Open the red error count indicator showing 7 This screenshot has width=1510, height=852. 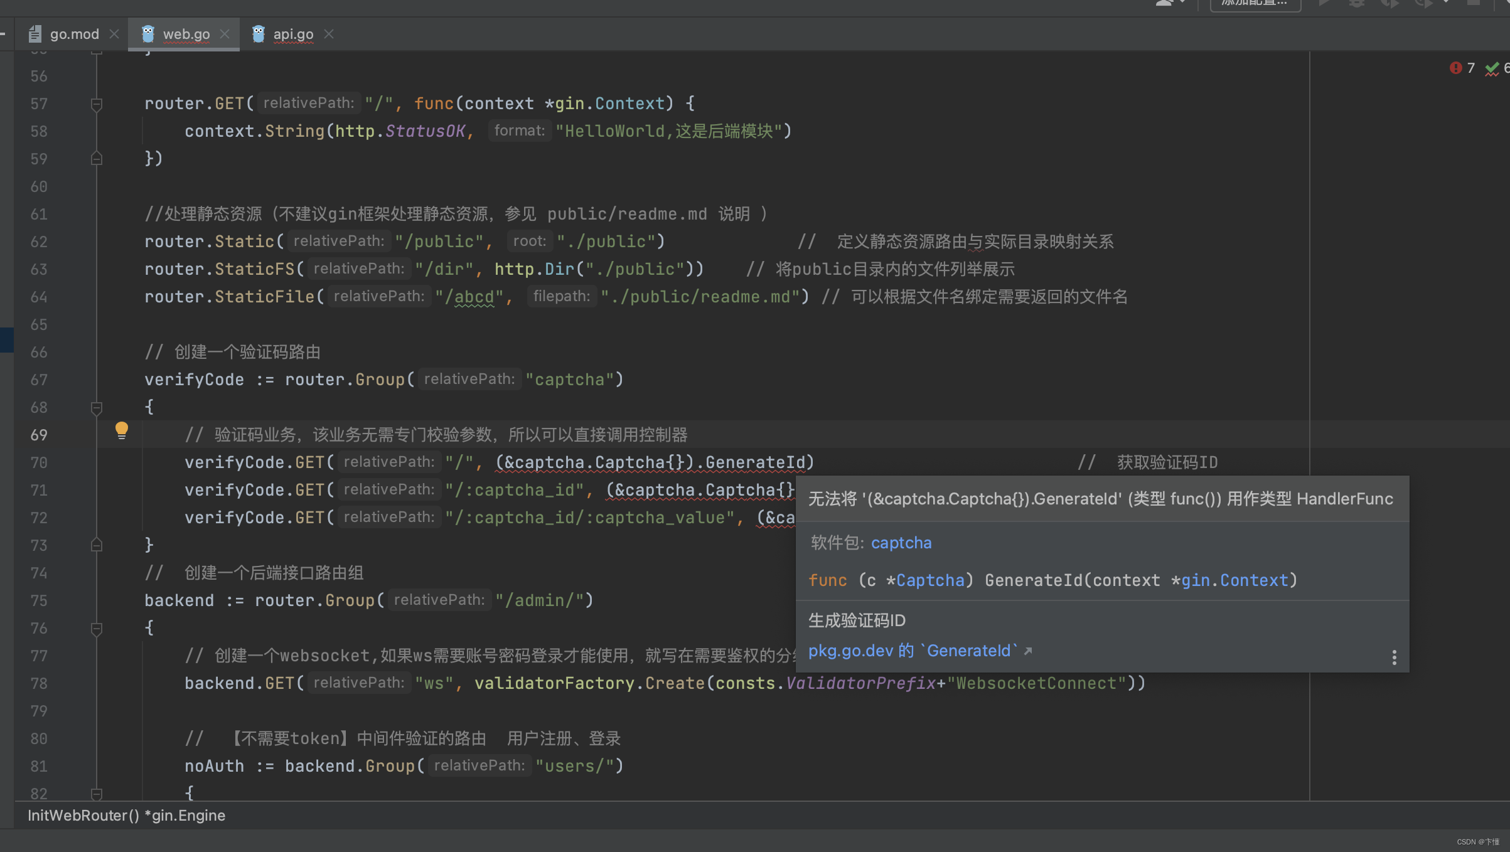pyautogui.click(x=1462, y=68)
